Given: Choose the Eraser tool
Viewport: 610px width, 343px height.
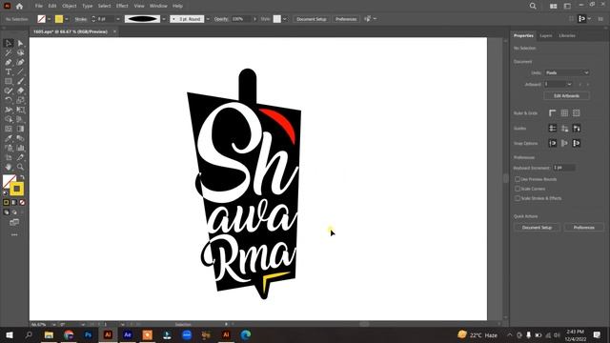Looking at the screenshot, I should [20, 91].
